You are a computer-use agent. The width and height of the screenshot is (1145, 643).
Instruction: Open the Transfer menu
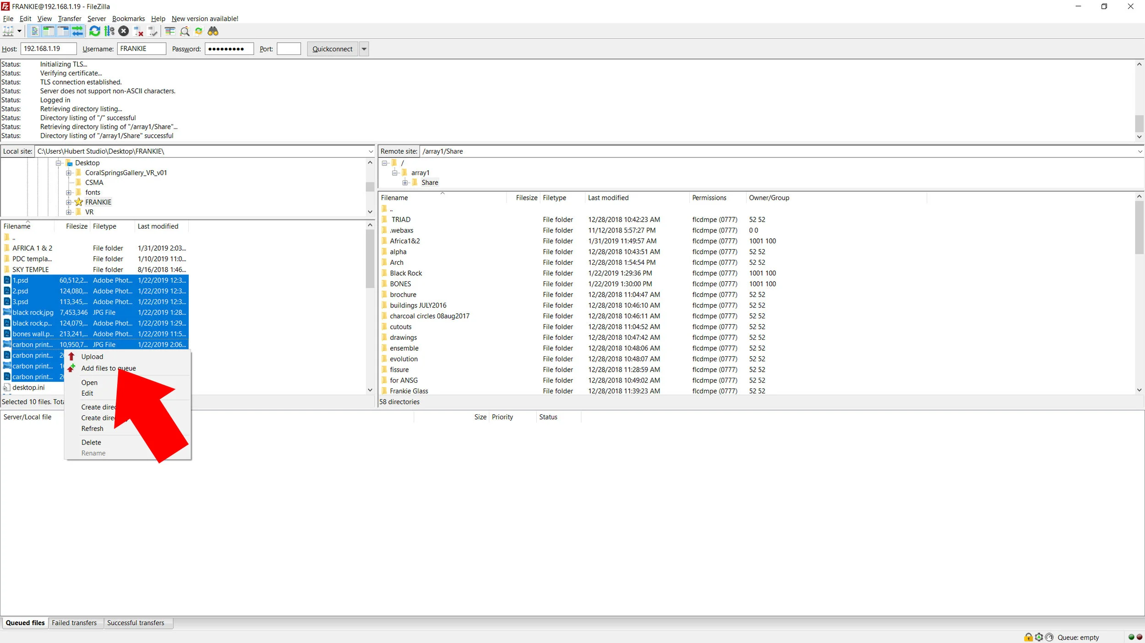pos(70,19)
